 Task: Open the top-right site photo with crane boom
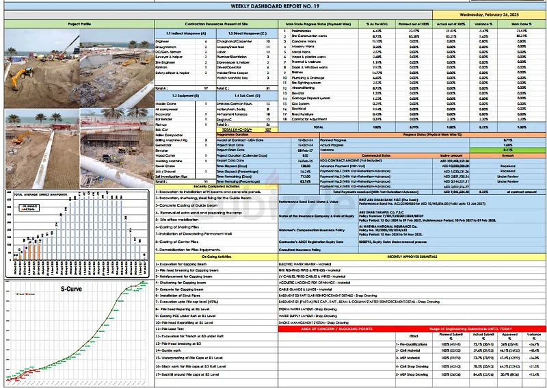coord(117,69)
